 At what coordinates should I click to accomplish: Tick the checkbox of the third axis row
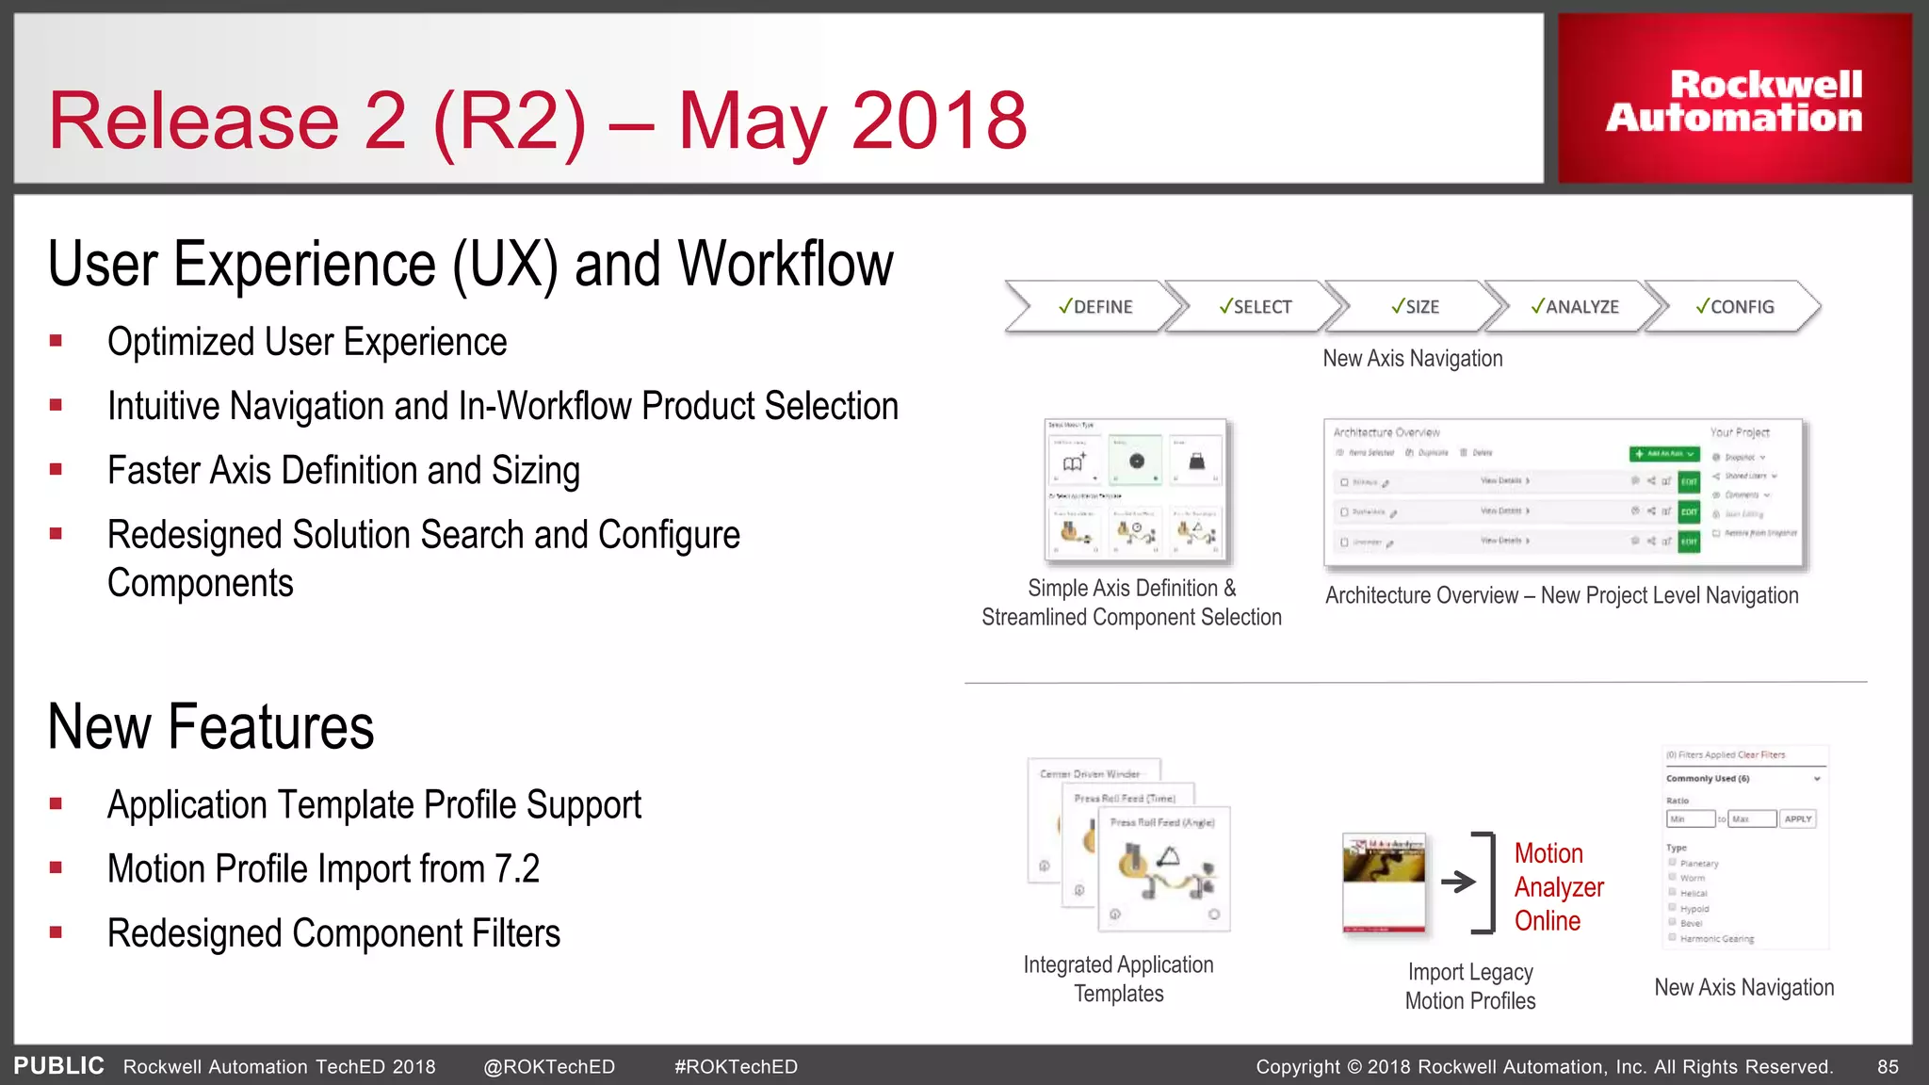[x=1344, y=542]
